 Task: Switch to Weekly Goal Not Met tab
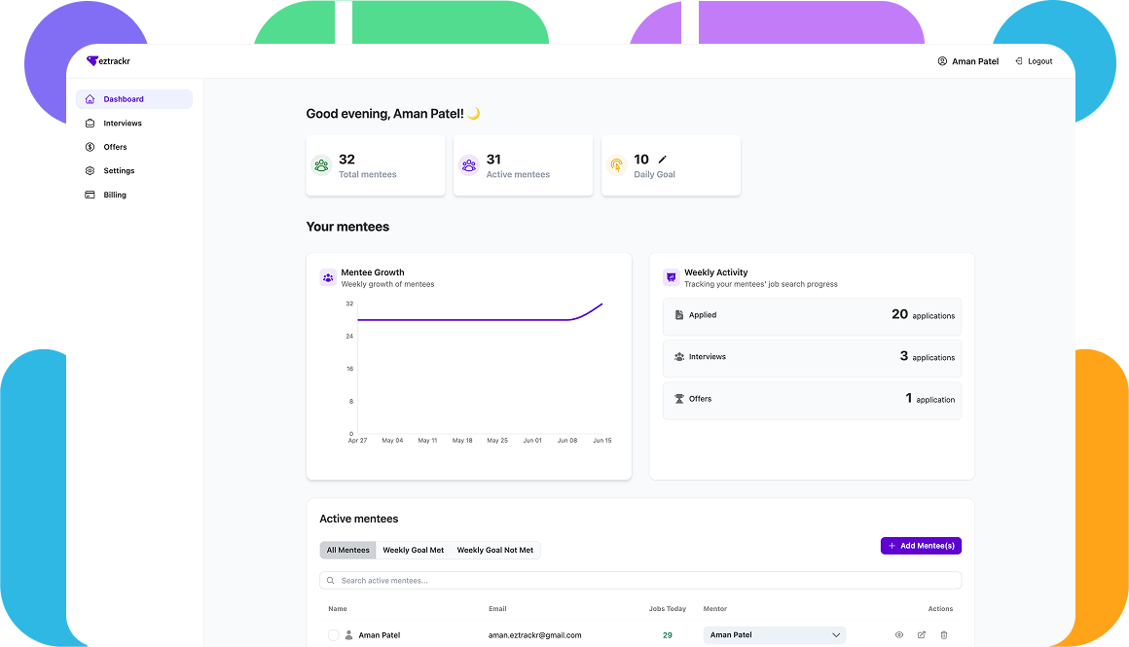pyautogui.click(x=495, y=551)
